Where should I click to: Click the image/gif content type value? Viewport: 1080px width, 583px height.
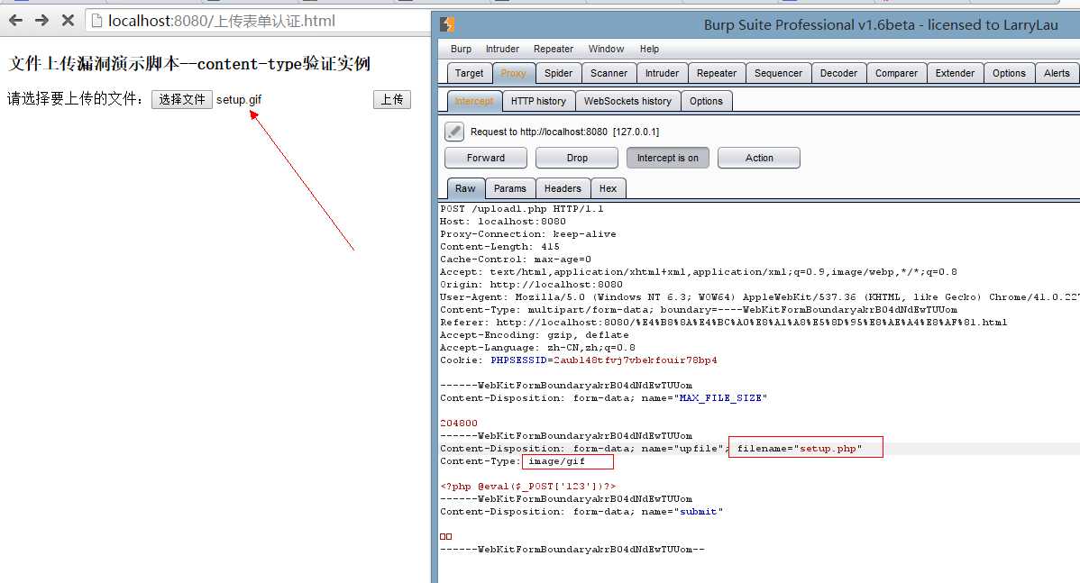click(x=556, y=461)
